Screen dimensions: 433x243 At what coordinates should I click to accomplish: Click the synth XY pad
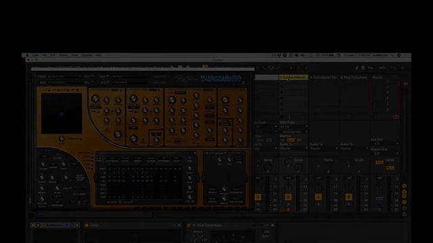coord(62,113)
